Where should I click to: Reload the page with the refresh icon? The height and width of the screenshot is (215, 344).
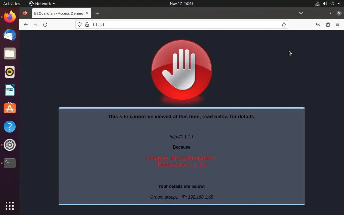pyautogui.click(x=45, y=24)
